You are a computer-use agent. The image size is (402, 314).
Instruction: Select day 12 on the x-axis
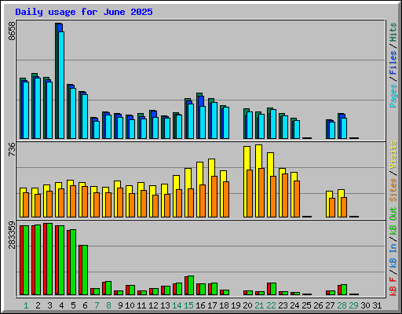coord(153,305)
